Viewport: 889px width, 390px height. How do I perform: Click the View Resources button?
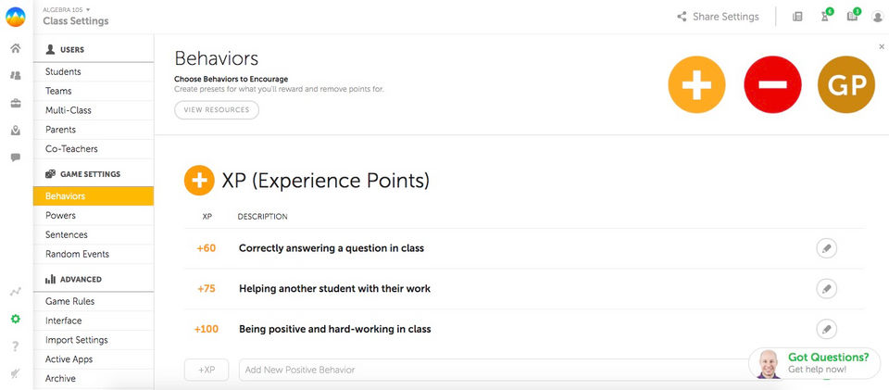pos(217,109)
